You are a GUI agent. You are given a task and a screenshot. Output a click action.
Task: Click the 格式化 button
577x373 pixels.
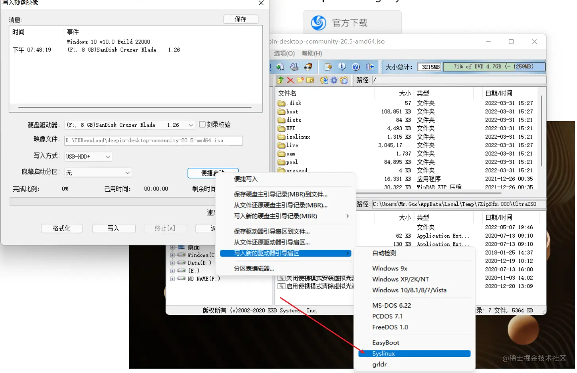click(61, 228)
